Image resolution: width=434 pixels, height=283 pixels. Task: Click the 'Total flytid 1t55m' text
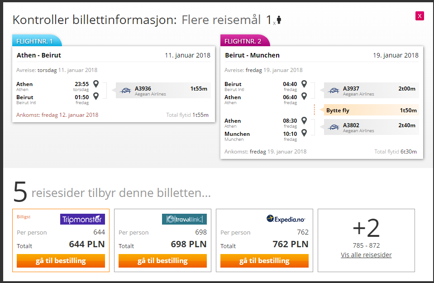(187, 115)
